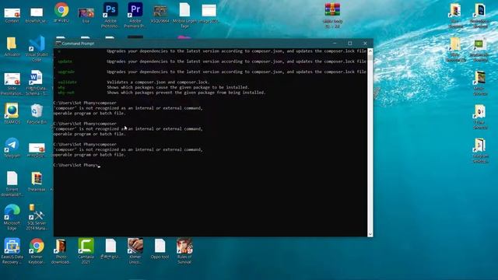Image resolution: width=498 pixels, height=280 pixels.
Task: Select the XSQU9664 image thumbnail icon
Action: 160,14
